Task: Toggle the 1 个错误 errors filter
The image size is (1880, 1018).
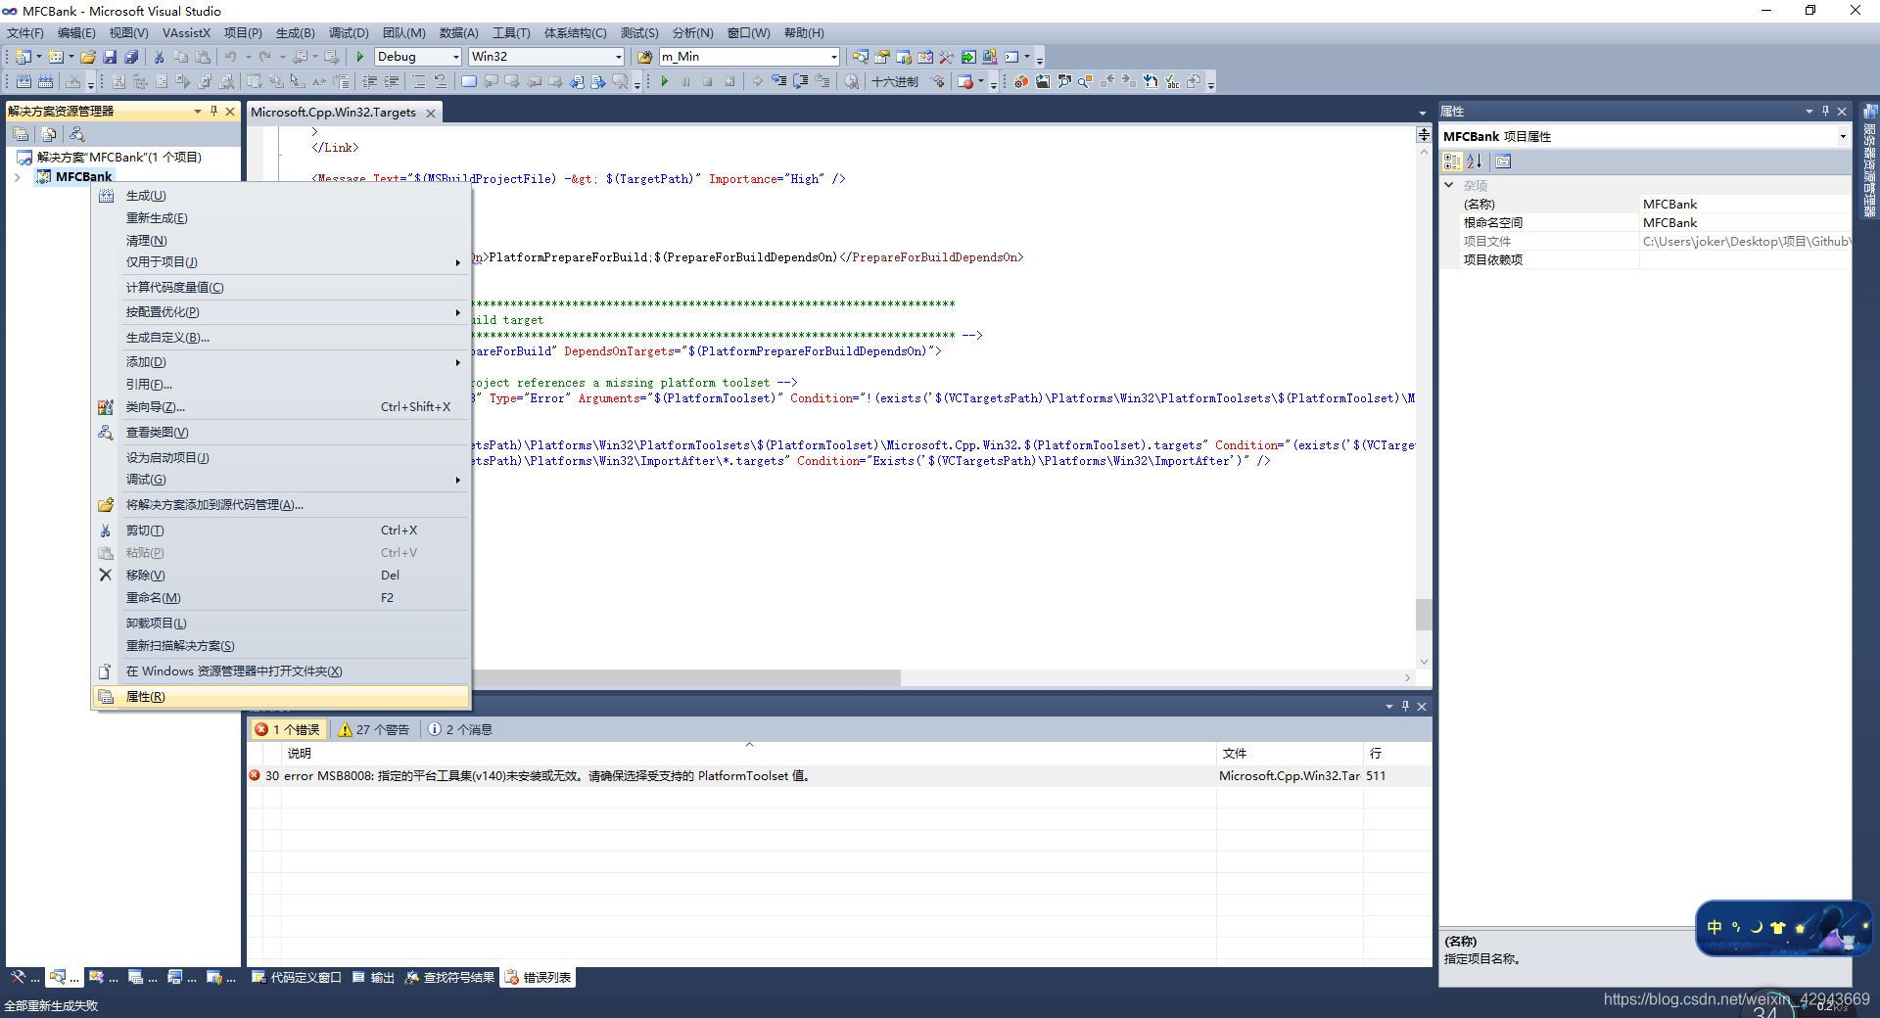Action: (287, 729)
